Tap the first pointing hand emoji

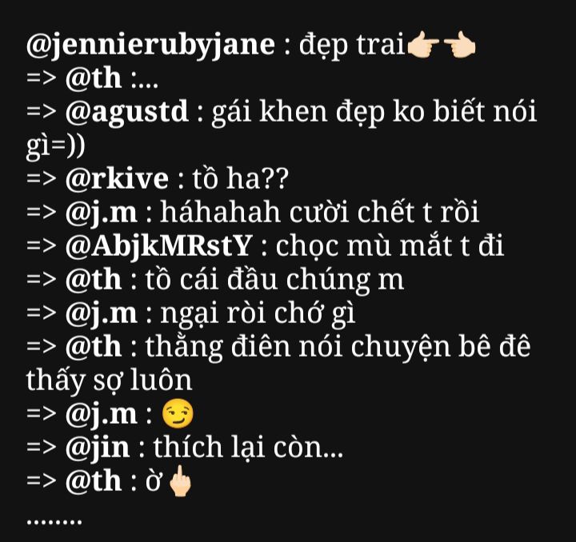point(422,45)
